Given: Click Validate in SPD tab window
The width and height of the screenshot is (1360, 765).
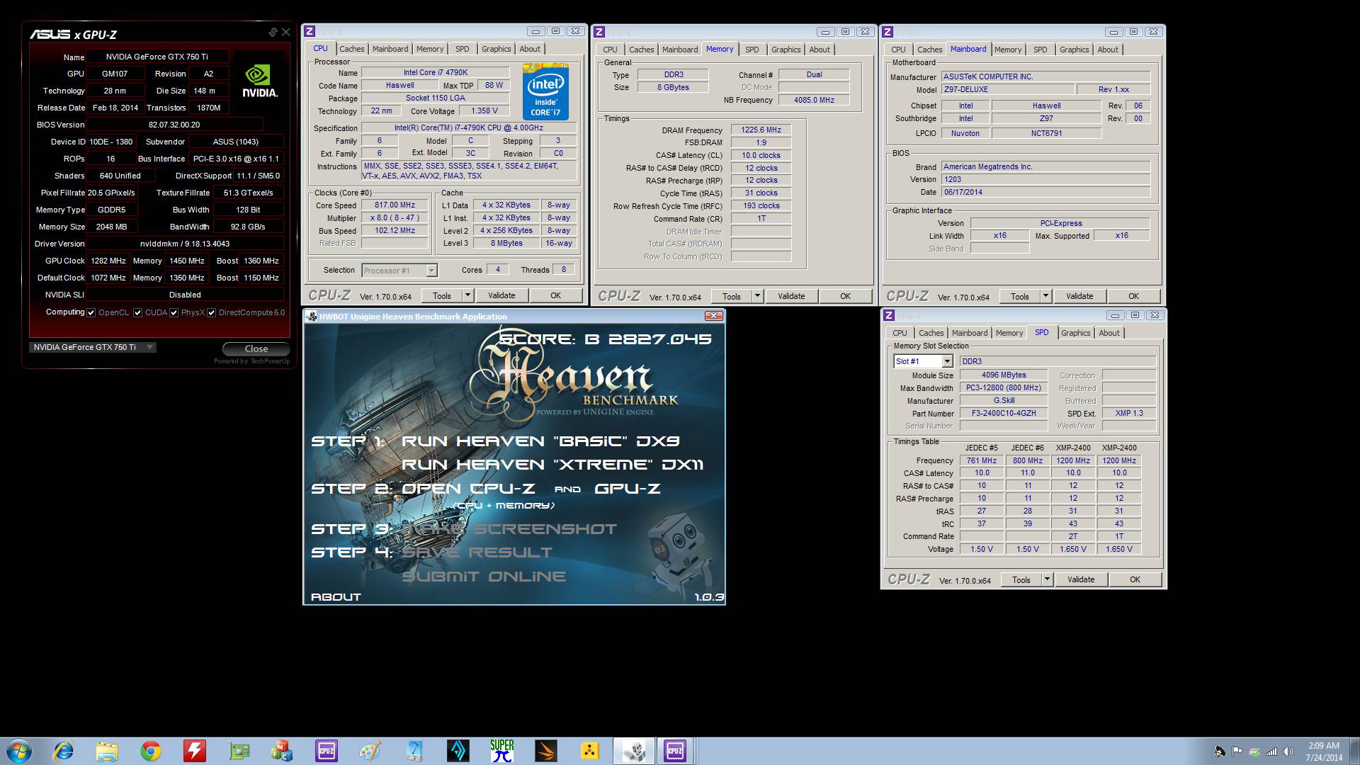Looking at the screenshot, I should click(x=1081, y=579).
